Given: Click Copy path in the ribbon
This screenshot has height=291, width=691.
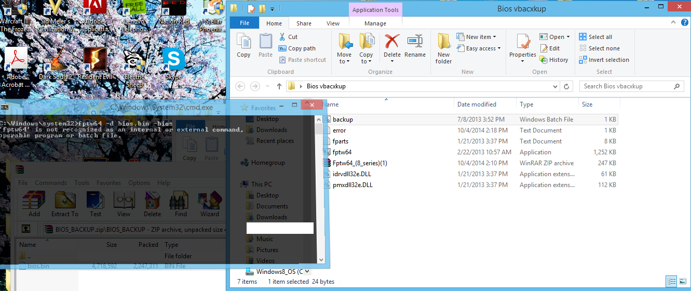Looking at the screenshot, I should coord(297,48).
